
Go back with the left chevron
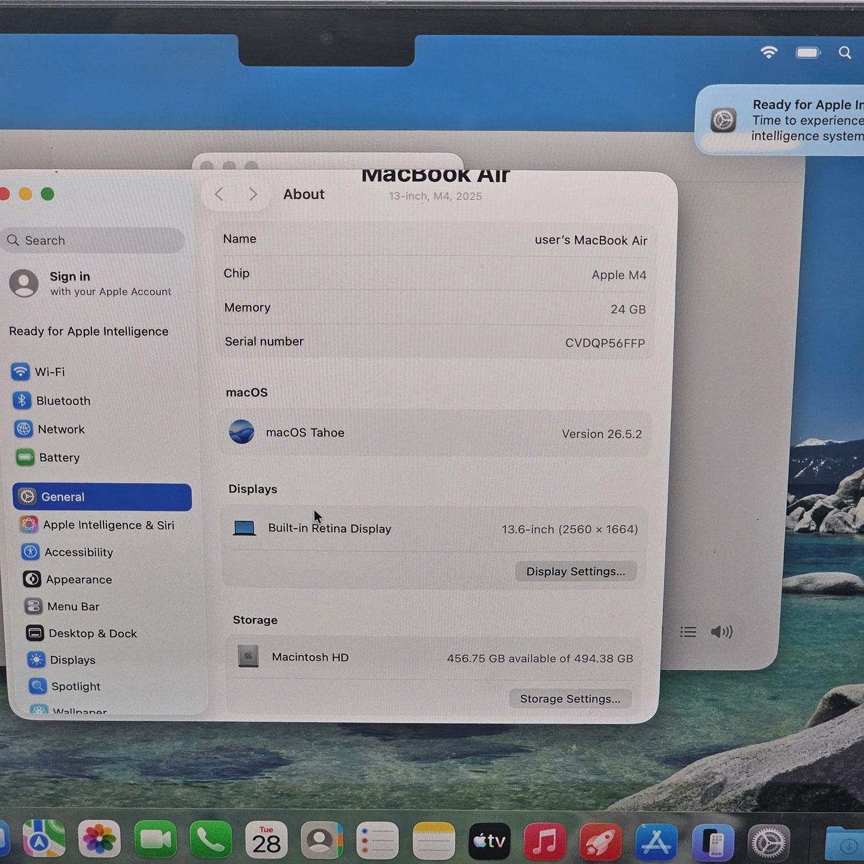point(219,194)
